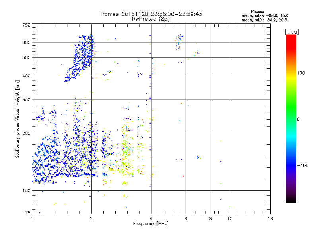Screen dimensions: 318x238
Task: Click the y-axis tick label '400'
Action: (x=26, y=76)
